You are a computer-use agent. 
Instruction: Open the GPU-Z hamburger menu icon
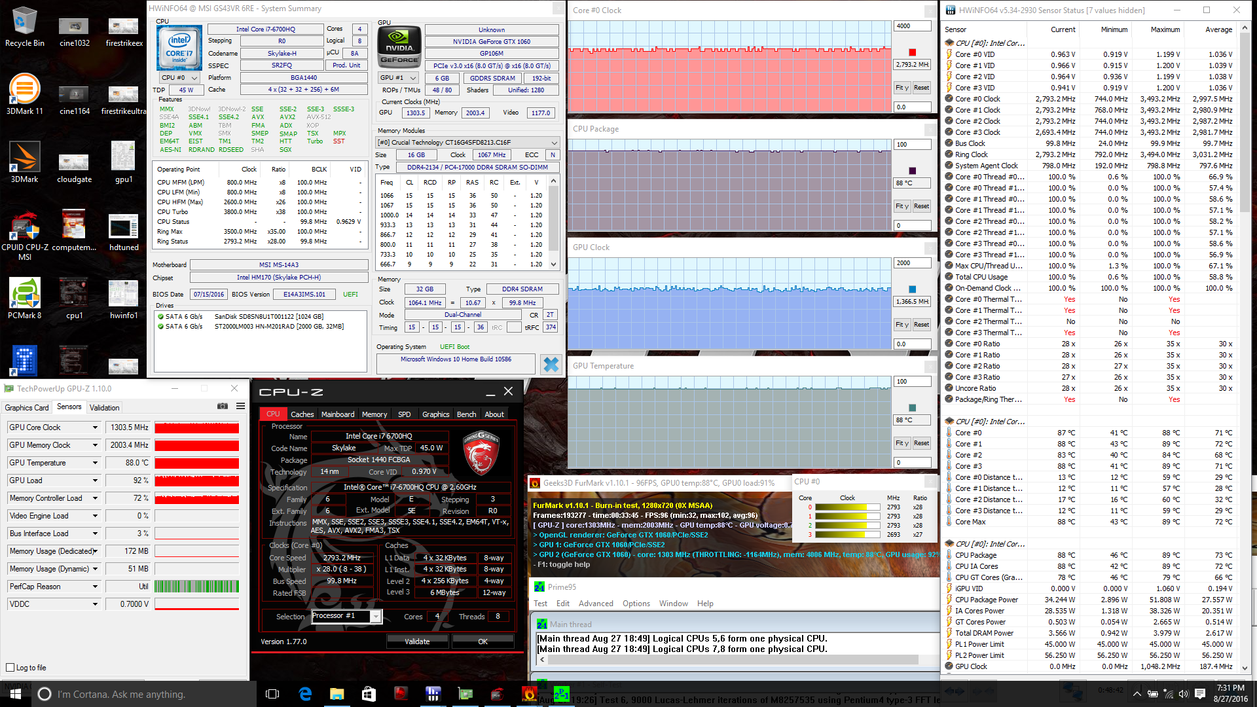click(240, 407)
